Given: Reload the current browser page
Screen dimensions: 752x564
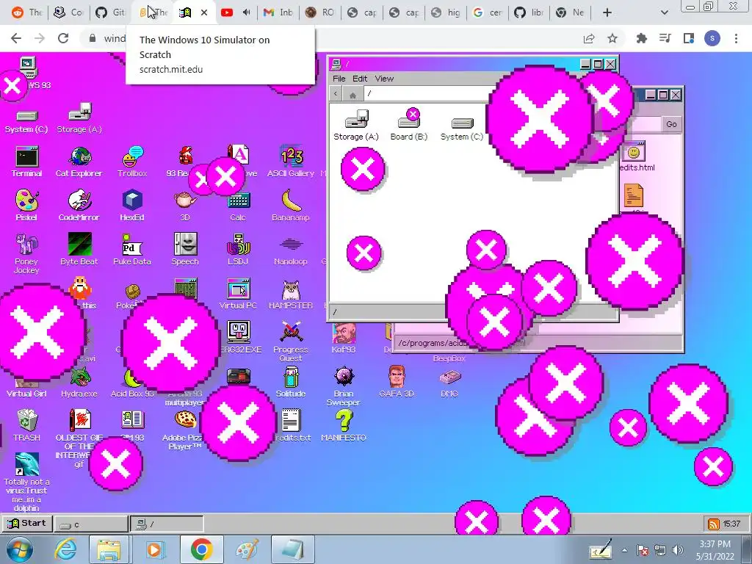Looking at the screenshot, I should pos(63,38).
